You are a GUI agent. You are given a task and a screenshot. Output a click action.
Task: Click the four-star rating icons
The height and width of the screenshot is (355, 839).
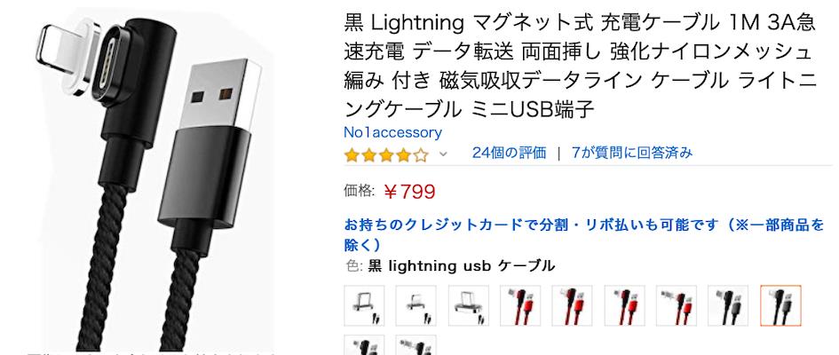(x=386, y=155)
